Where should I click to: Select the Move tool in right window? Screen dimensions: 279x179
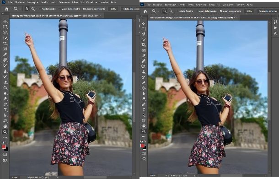pos(144,23)
